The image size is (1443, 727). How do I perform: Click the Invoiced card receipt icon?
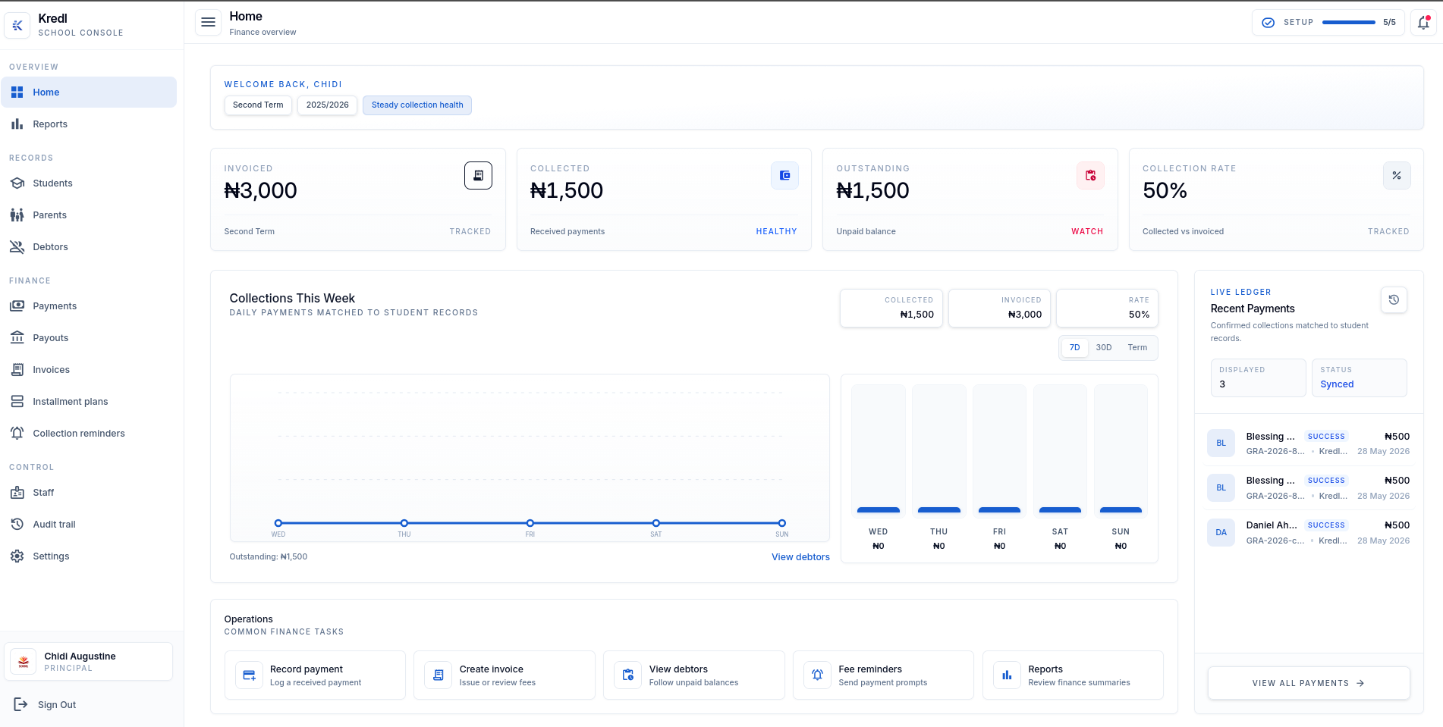(479, 175)
